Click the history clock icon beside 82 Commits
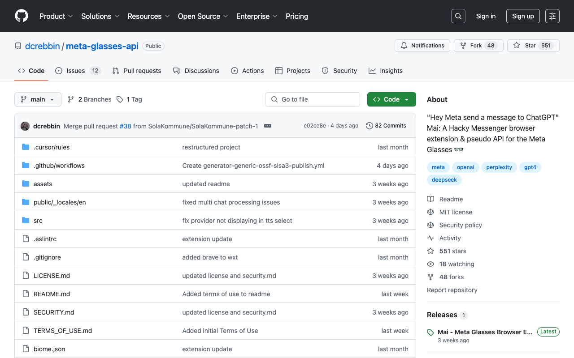This screenshot has width=574, height=358. tap(370, 126)
